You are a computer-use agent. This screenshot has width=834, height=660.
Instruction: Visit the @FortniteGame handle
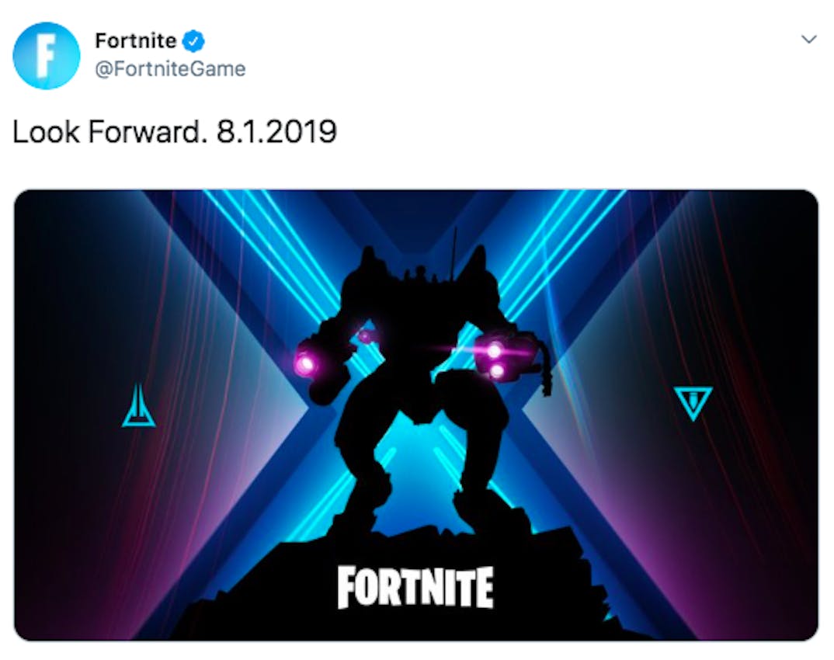pos(170,69)
